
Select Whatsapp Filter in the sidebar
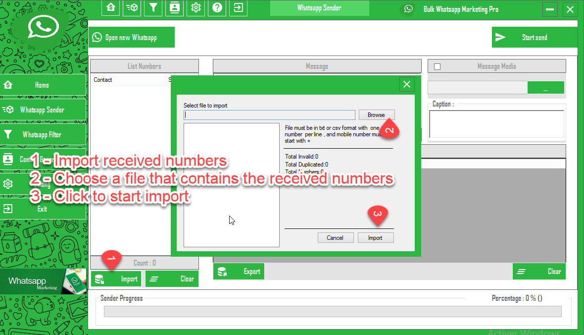point(43,134)
